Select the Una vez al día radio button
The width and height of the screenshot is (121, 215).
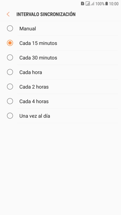10,116
